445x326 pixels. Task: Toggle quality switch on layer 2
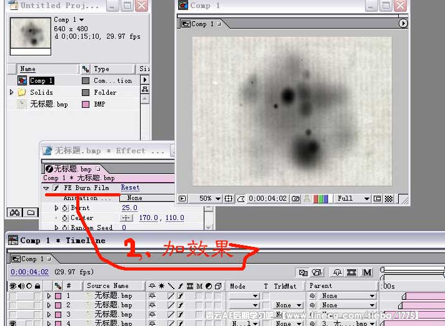(x=171, y=305)
